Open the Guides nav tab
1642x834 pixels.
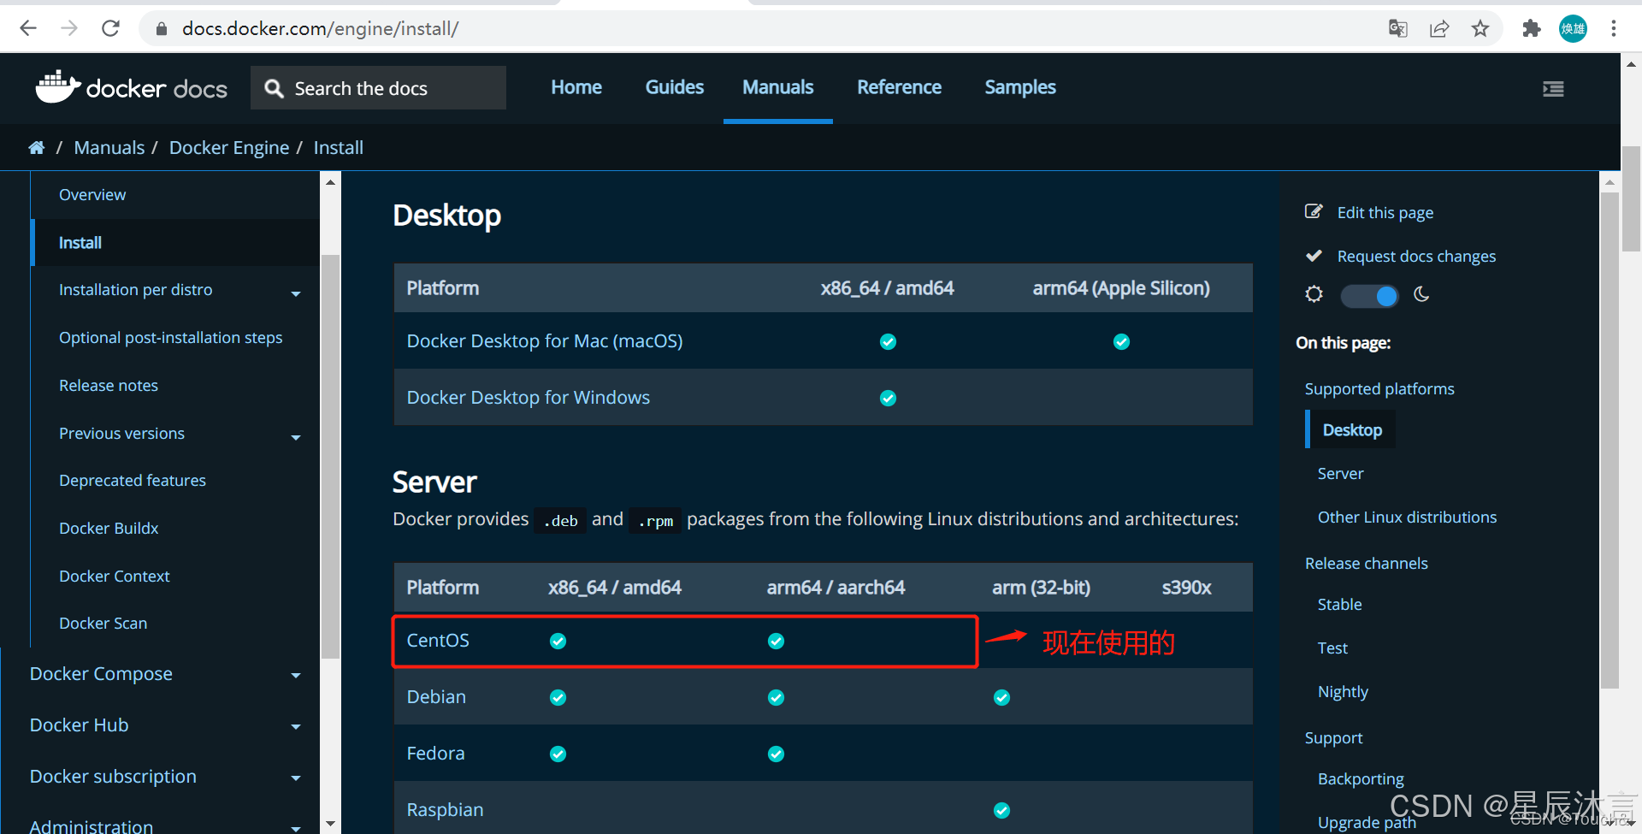[x=675, y=87]
